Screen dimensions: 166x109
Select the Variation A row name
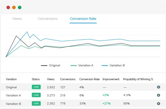click(13, 95)
